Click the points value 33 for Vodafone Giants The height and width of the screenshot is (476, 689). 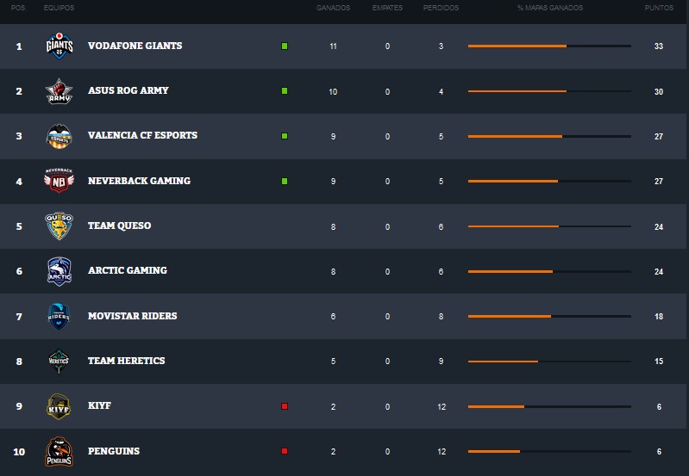[x=659, y=46]
